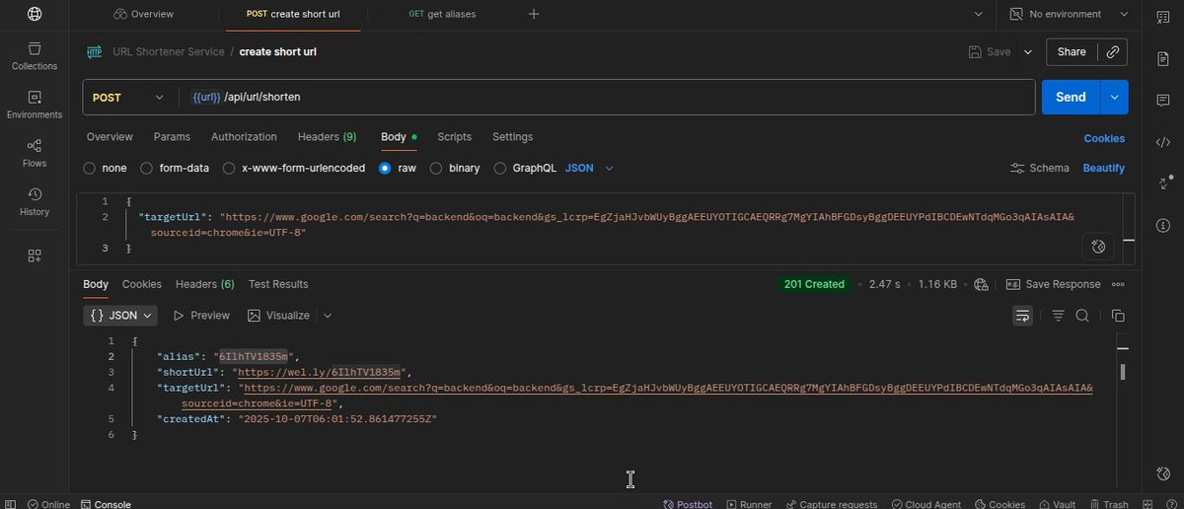The image size is (1184, 509).
Task: Open the tab list chevron dropdown
Action: [979, 14]
